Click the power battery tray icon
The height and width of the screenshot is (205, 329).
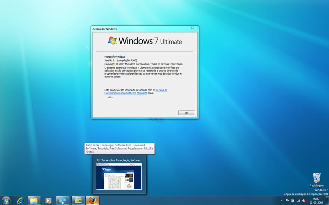coord(293,201)
